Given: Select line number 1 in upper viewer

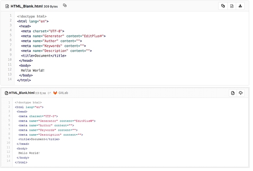Looking at the screenshot, I should point(11,16).
